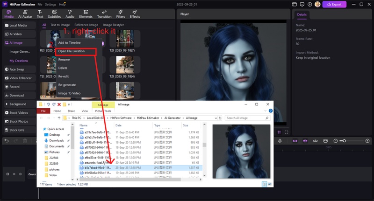374x201 pixels.
Task: Open the download center icon in title bar
Action: (x=309, y=4)
